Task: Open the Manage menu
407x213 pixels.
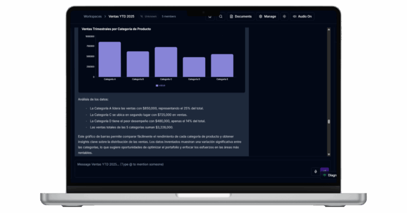Action: (x=267, y=16)
